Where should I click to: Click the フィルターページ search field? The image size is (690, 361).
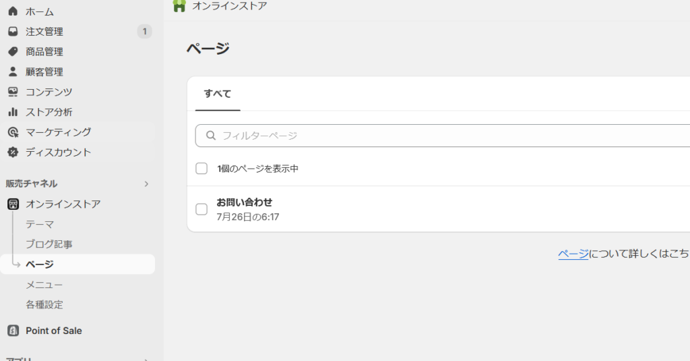point(445,136)
